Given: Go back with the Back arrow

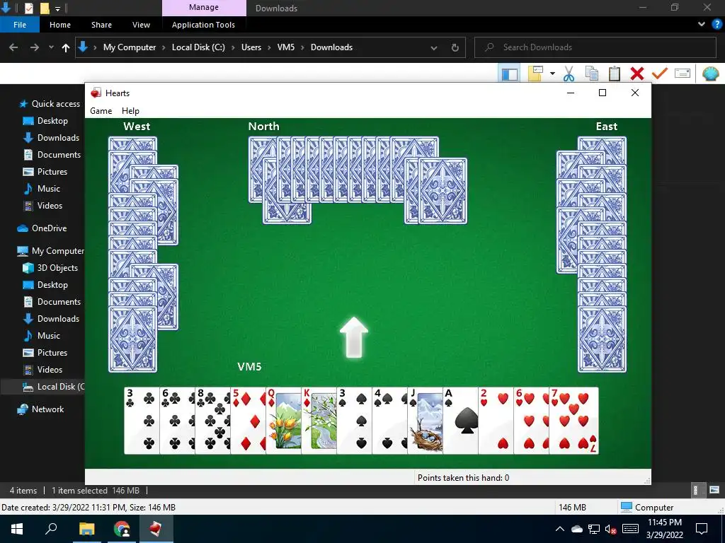Looking at the screenshot, I should point(13,47).
